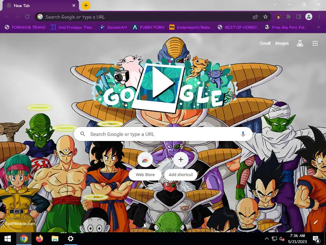Image resolution: width=326 pixels, height=245 pixels.
Task: Go forward with the forward arrow
Action: pos(17,17)
